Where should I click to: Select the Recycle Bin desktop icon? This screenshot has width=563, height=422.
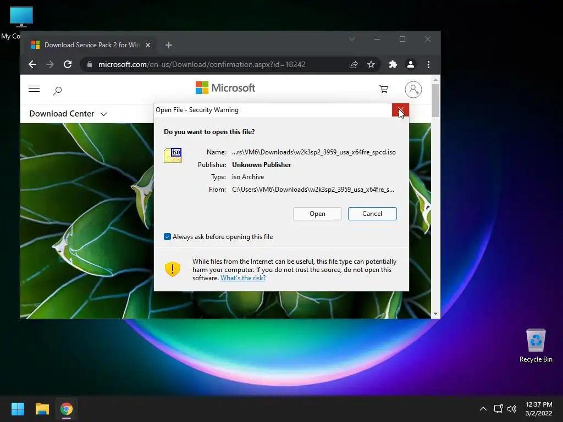coord(536,346)
